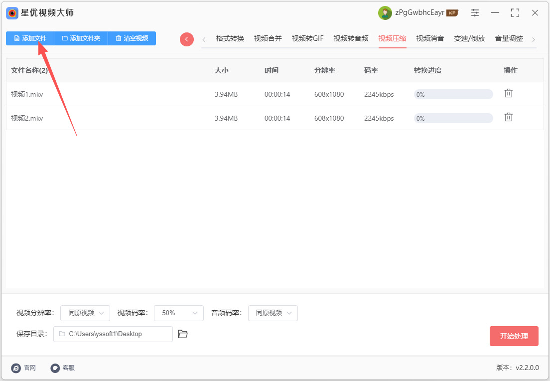Select file name 视频2.mkv

[x=27, y=118]
